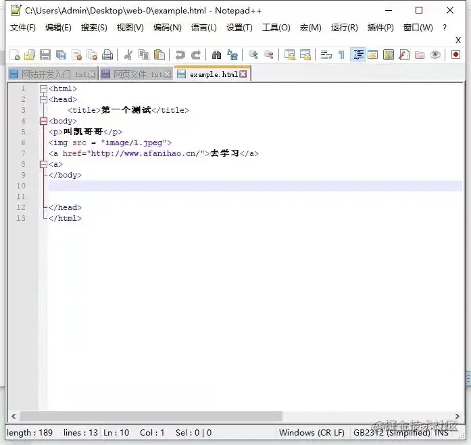Click line number 7 in the margin
The width and height of the screenshot is (471, 445).
coord(24,153)
